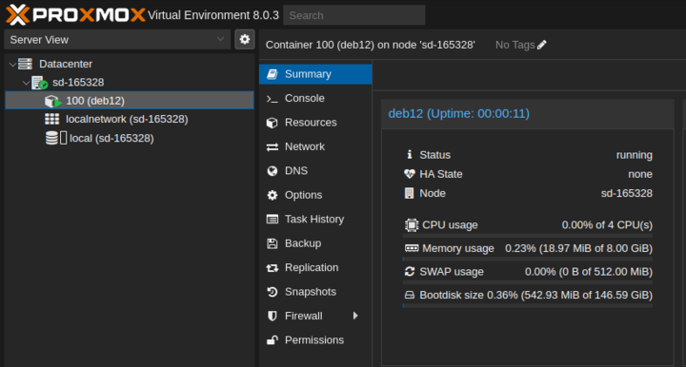
Task: Click the Firewall shield icon
Action: (x=272, y=316)
